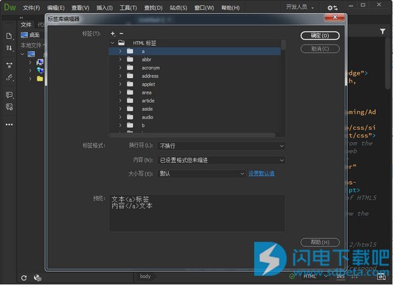Expand the abbr tag folder
This screenshot has height=285, width=393.
pyautogui.click(x=120, y=60)
